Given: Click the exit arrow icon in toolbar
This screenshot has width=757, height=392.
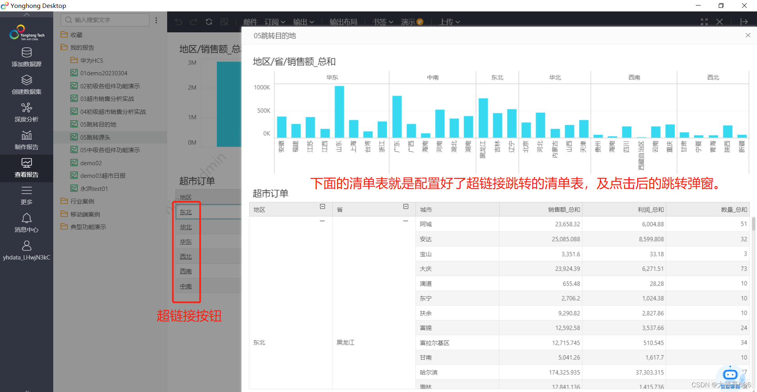Looking at the screenshot, I should 744,22.
